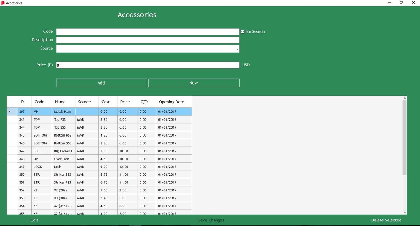
Task: Select the Big Corner L row
Action: click(63, 151)
